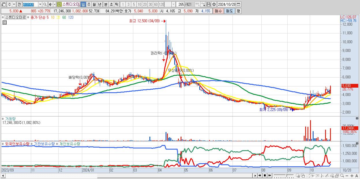Screen dimensions: 360x179
Task: Select the 년 yearly period toggle
Action: [x=100, y=4]
